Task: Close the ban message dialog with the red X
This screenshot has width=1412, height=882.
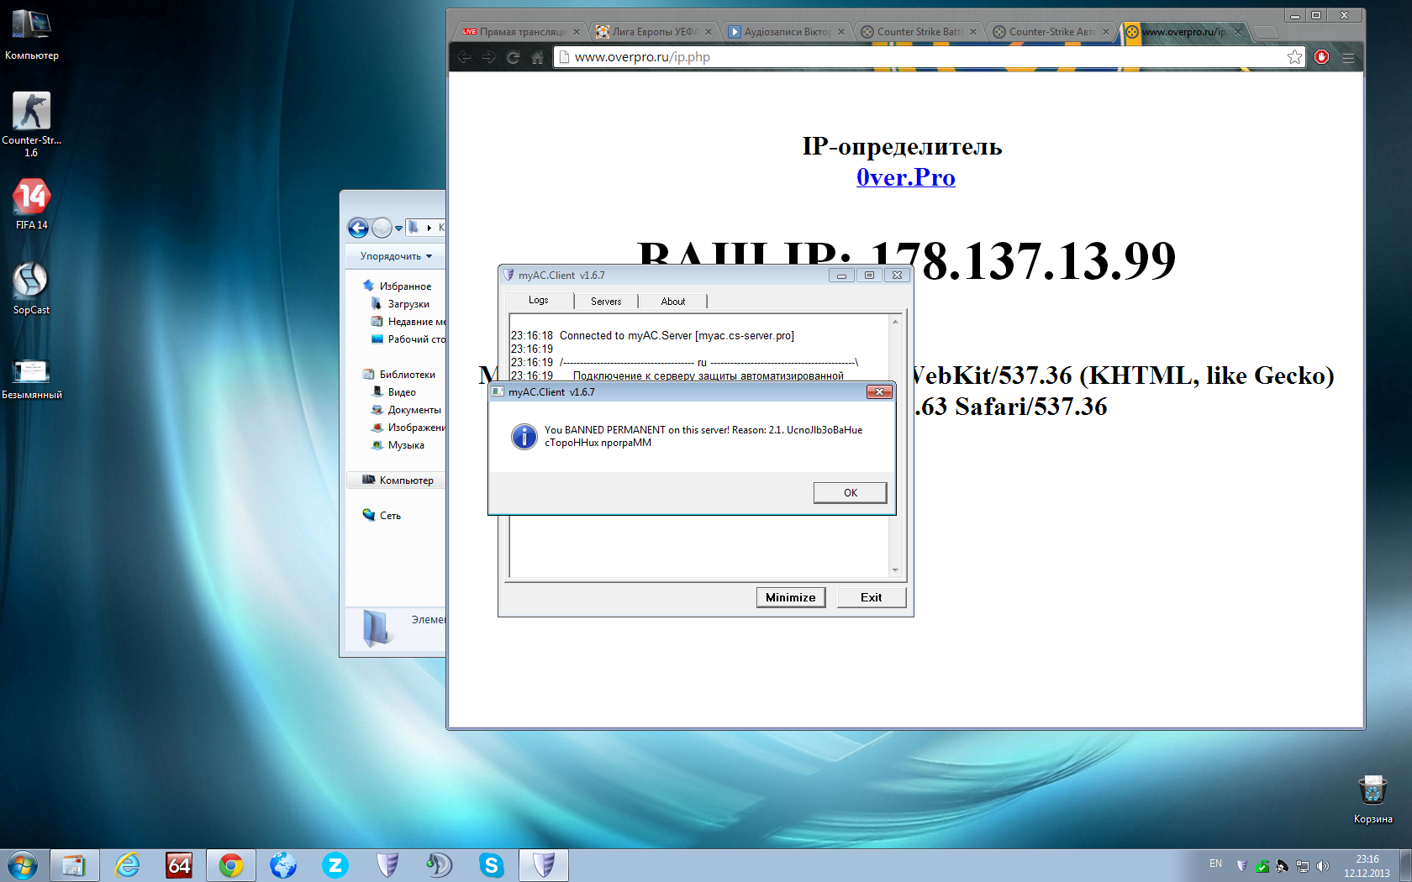Action: [879, 391]
